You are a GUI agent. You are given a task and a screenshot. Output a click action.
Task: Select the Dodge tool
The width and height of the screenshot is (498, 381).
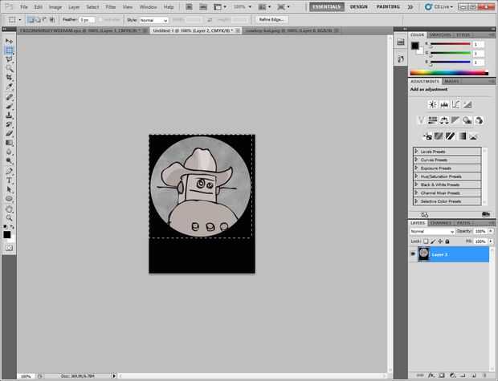(9, 161)
